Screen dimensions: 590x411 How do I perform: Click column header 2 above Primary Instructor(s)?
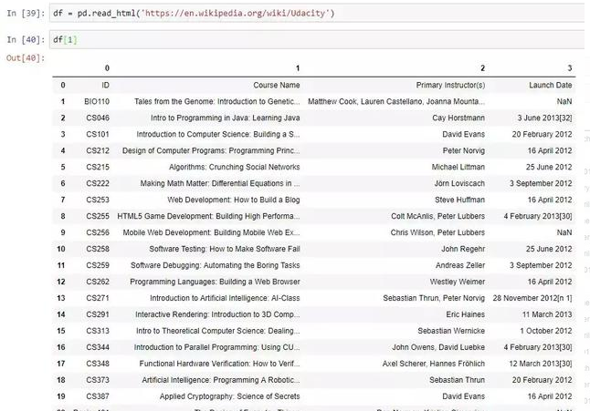482,68
